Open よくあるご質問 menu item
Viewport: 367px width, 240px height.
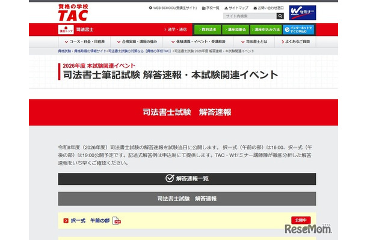point(295,42)
